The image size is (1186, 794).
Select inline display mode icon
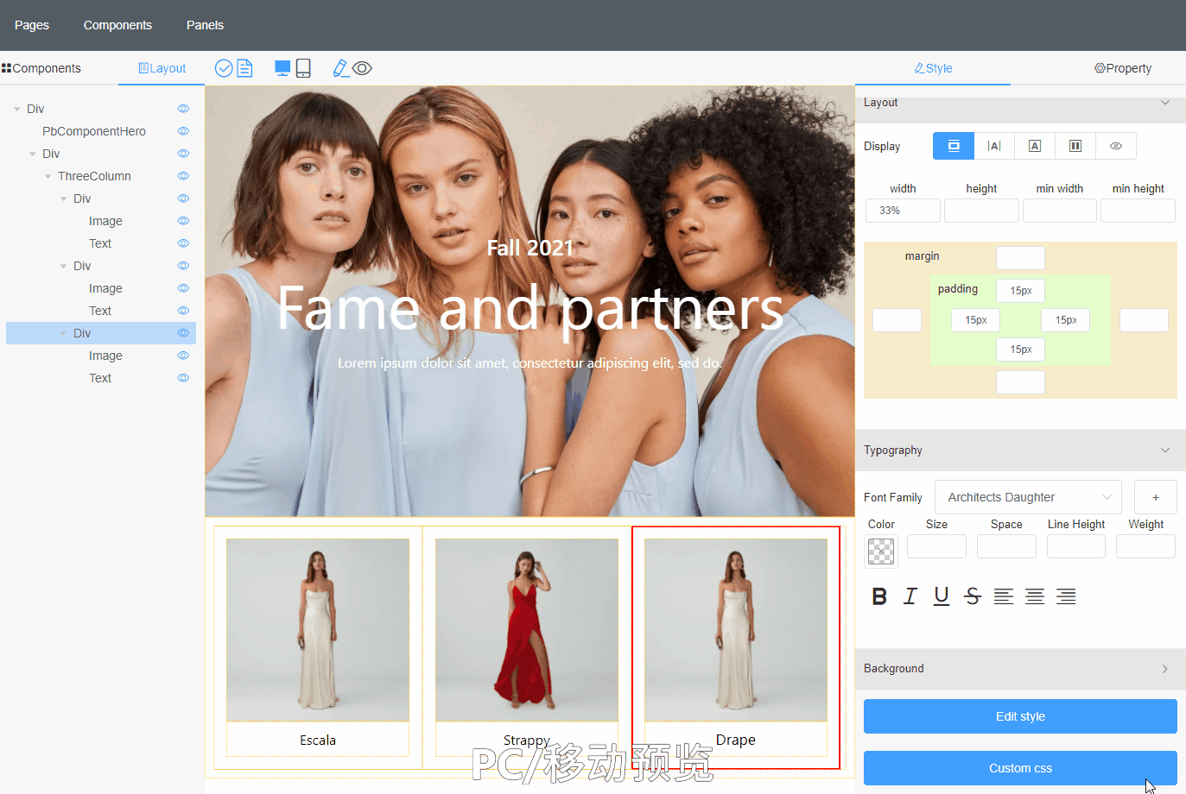tap(994, 146)
